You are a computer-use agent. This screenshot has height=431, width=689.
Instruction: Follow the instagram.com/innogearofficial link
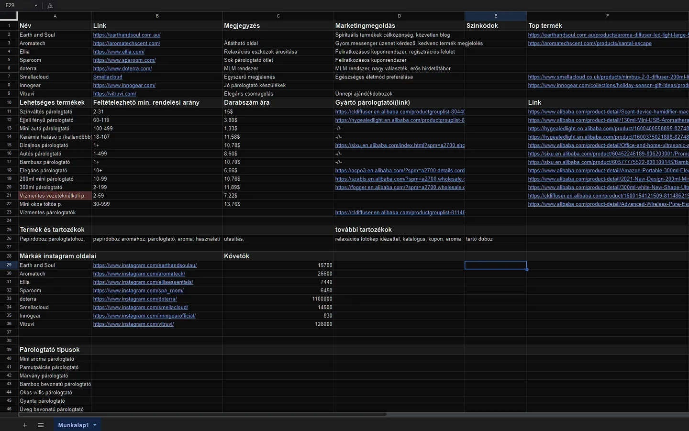click(144, 316)
